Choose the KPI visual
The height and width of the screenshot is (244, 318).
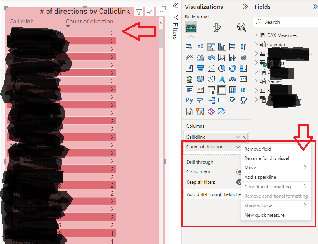[200, 90]
